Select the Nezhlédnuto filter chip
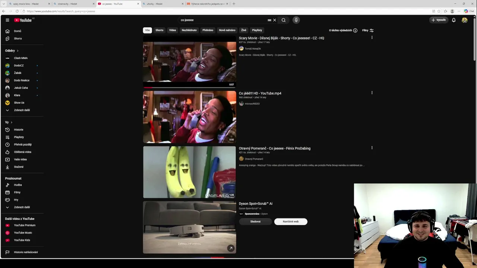This screenshot has width=477, height=268. click(189, 30)
